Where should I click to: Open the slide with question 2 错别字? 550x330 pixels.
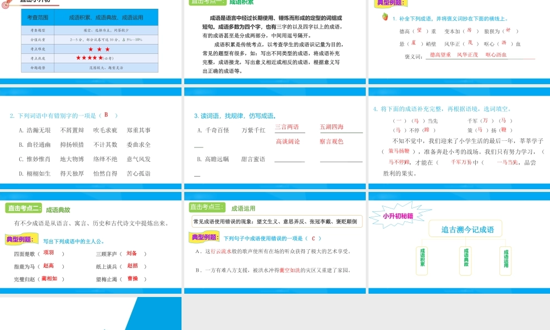click(91, 139)
